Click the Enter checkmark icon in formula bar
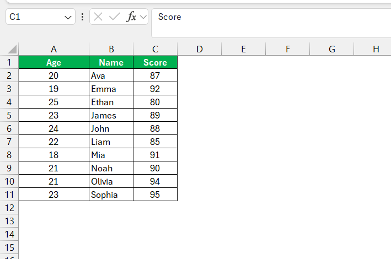The height and width of the screenshot is (259, 391). coord(115,17)
